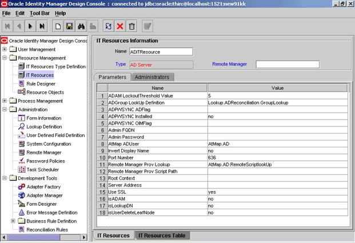Click the red X delete icon
This screenshot has height=243, width=355.
point(120,26)
